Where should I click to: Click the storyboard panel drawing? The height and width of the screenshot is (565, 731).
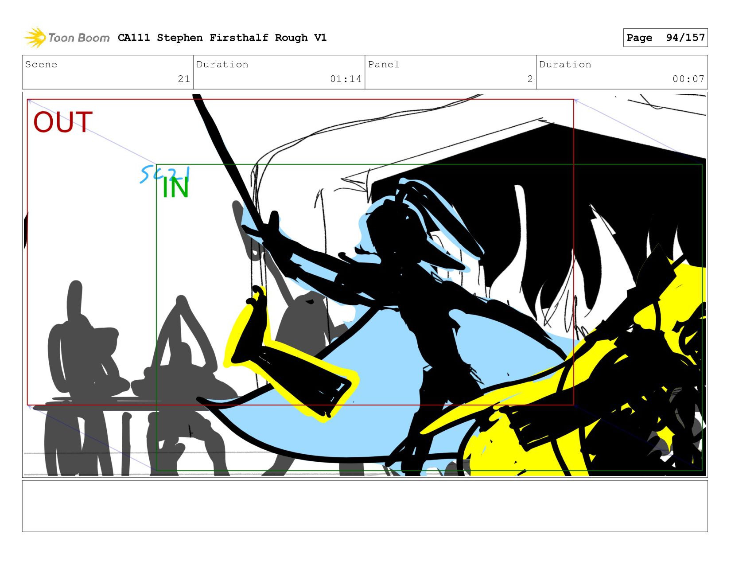tap(365, 284)
